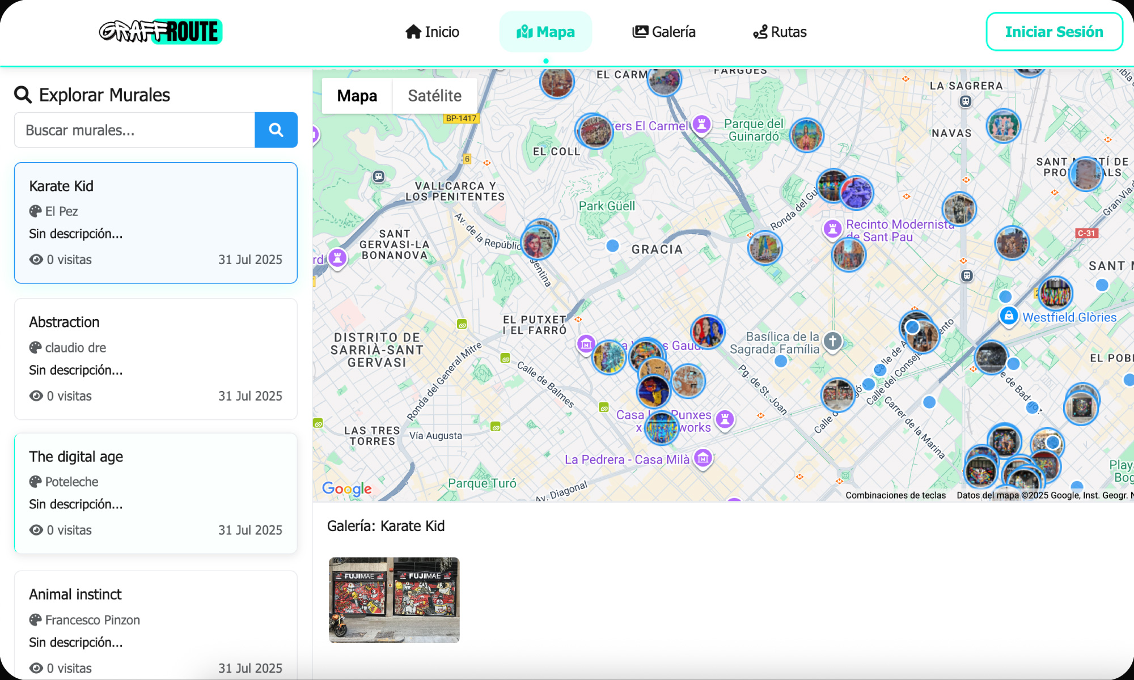This screenshot has height=680, width=1134.
Task: Focus the Buscar murales search field
Action: 134,130
